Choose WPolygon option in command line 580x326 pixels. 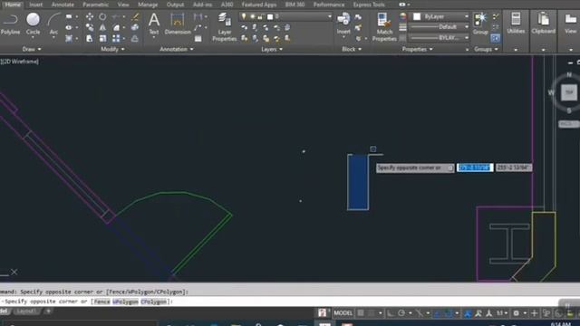pyautogui.click(x=125, y=302)
